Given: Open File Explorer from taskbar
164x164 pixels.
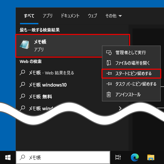Looking at the screenshot, I should click(x=151, y=157).
